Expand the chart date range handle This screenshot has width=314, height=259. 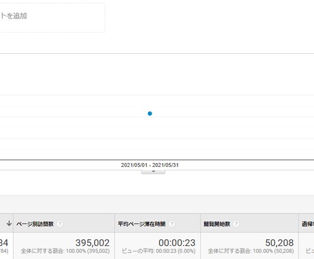[153, 172]
